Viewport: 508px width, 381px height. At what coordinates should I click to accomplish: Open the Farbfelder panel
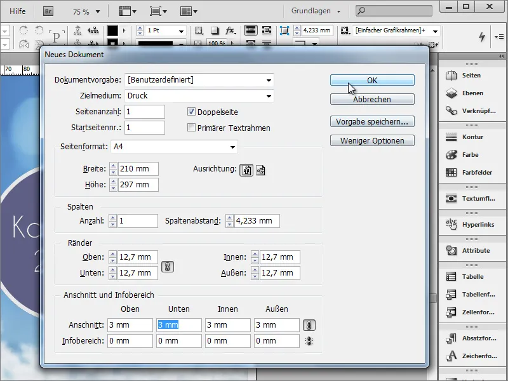(472, 172)
